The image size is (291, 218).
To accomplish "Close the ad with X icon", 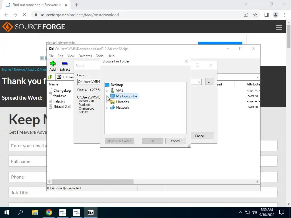I will point(42,58).
